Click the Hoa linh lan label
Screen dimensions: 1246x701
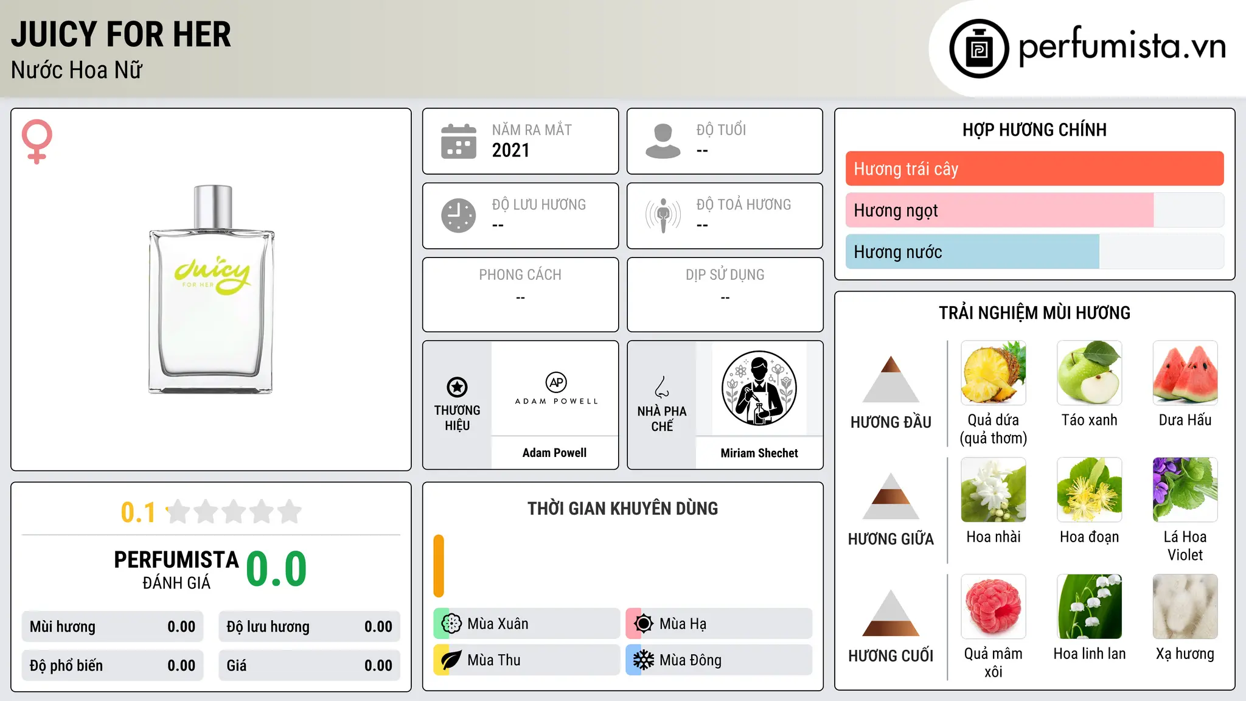1090,654
